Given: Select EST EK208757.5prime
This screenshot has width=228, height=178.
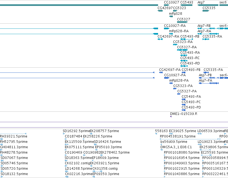Looking at the screenshot, I should tap(91, 134).
